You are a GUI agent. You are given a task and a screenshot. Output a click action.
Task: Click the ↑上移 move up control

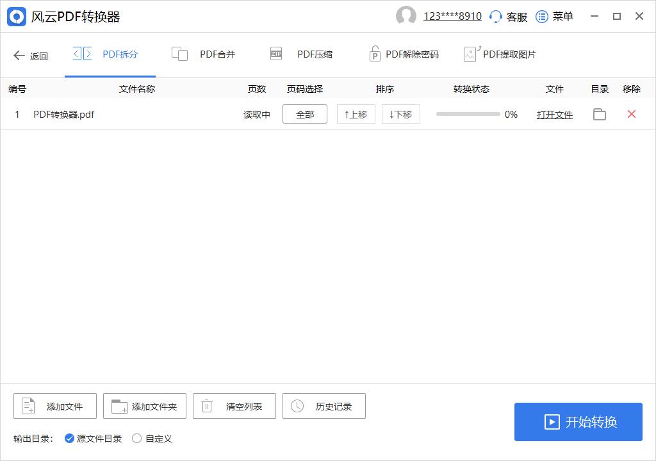(x=356, y=114)
